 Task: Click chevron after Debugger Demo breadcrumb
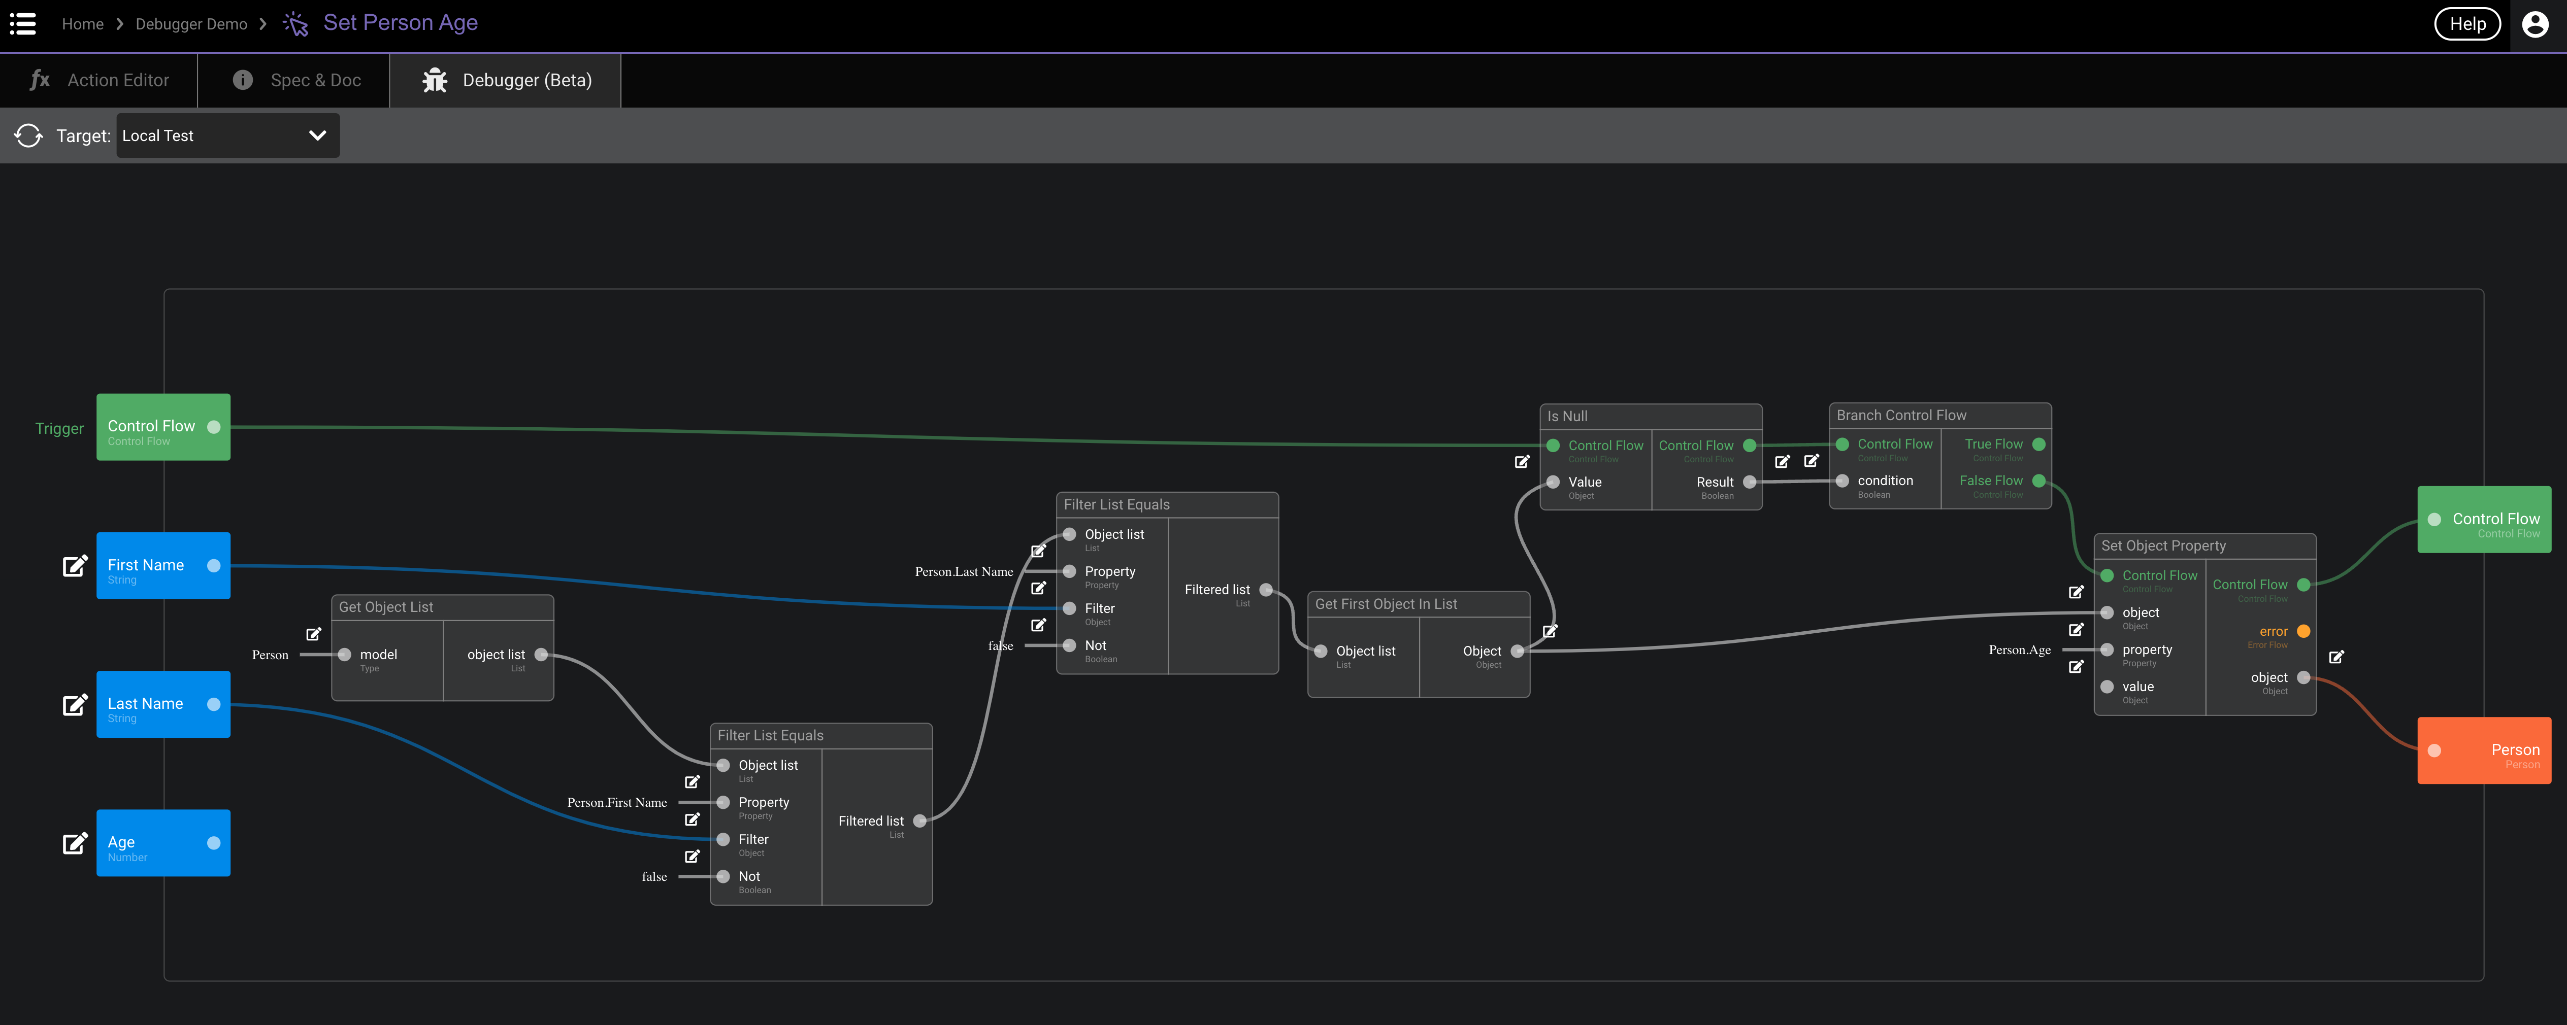point(263,24)
